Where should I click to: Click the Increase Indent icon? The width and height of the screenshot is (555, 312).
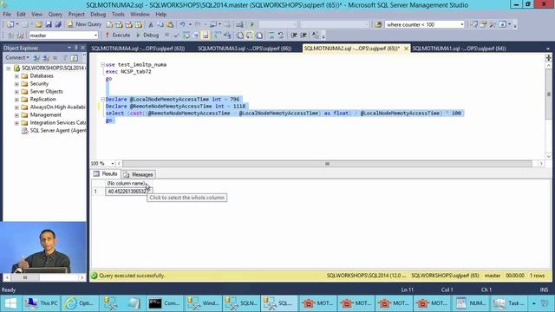tap(304, 35)
